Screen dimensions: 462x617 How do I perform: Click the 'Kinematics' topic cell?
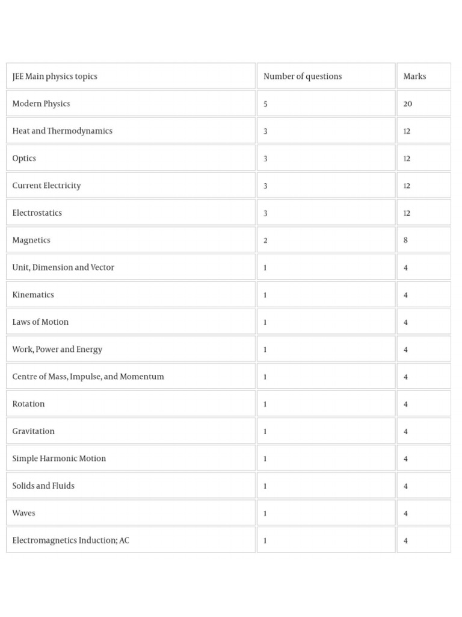[x=131, y=294]
